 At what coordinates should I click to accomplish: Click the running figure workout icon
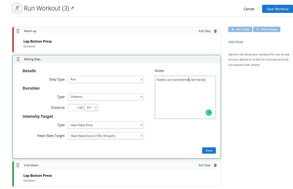point(17,8)
